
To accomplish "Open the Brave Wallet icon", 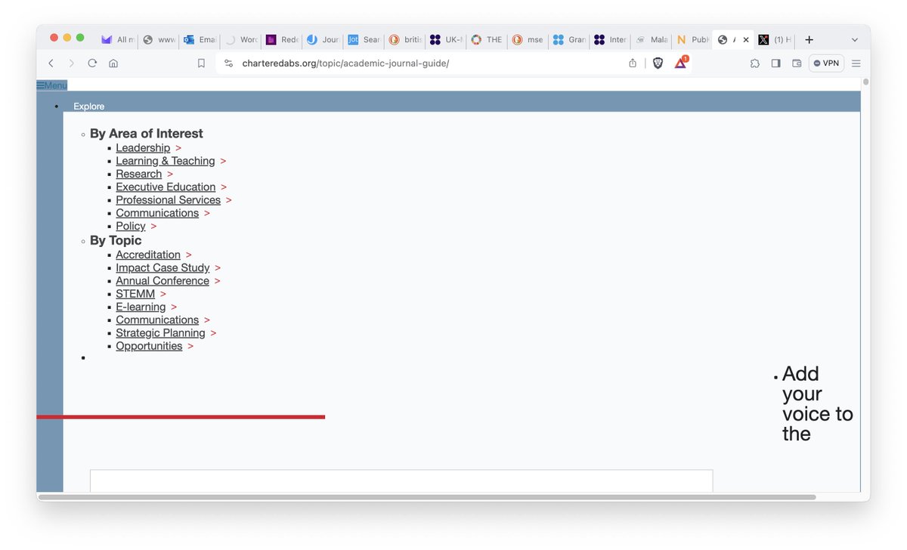I will coord(797,63).
